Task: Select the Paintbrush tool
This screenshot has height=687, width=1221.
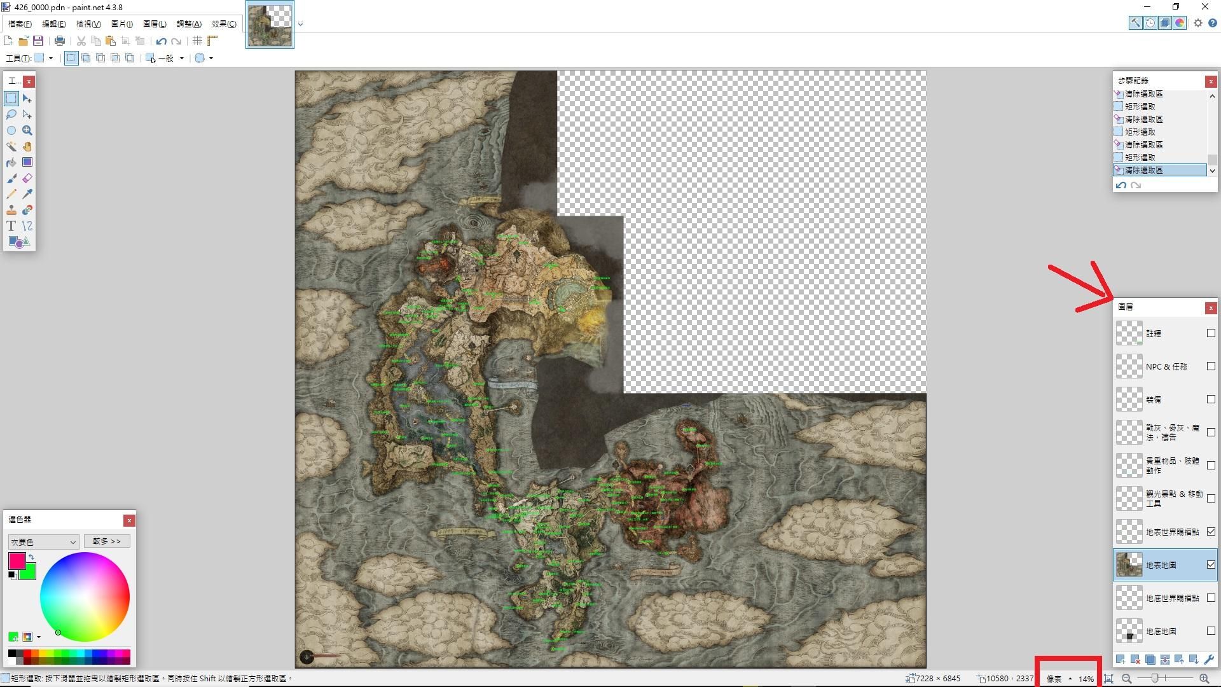Action: click(11, 178)
